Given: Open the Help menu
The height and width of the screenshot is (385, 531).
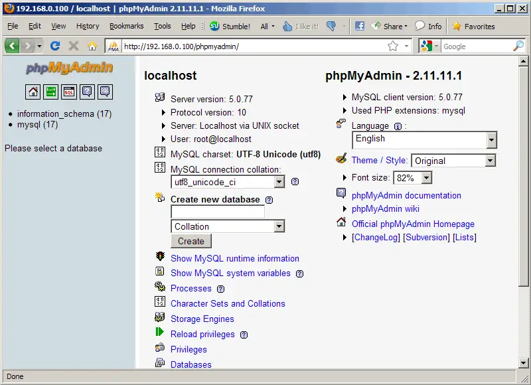Looking at the screenshot, I should click(x=188, y=26).
